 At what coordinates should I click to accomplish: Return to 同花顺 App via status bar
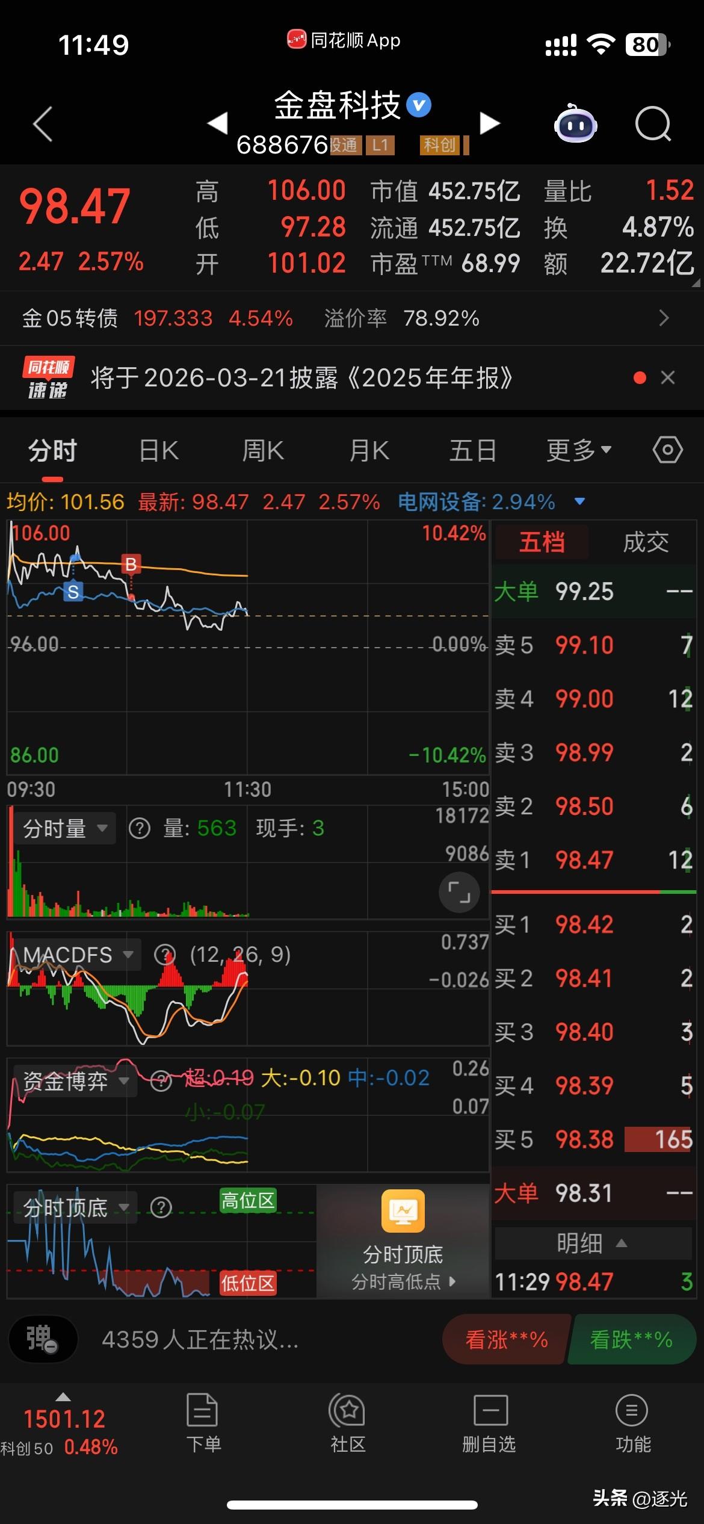click(344, 40)
